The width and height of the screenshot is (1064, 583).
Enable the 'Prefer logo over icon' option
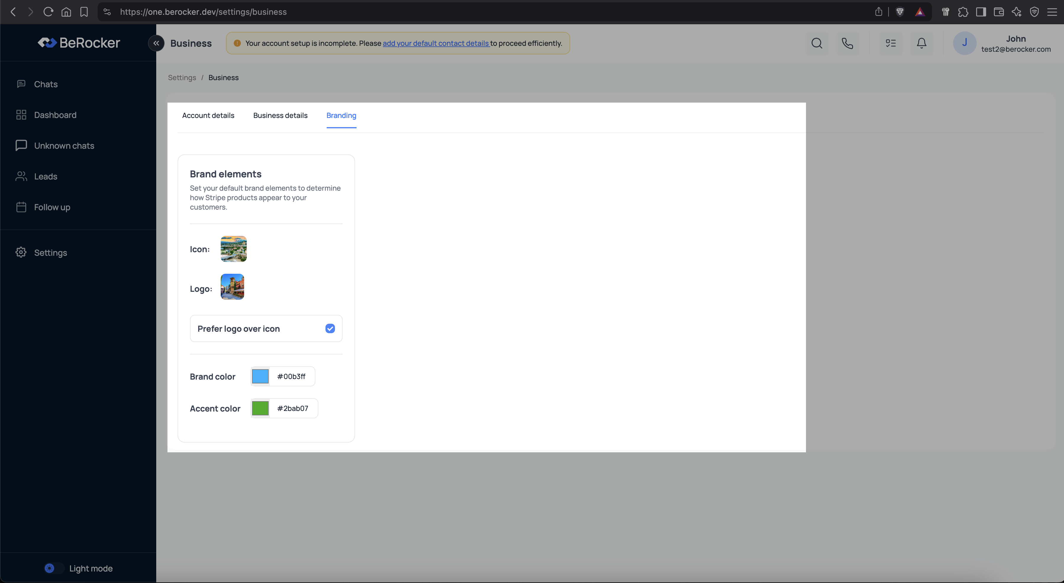click(x=330, y=328)
